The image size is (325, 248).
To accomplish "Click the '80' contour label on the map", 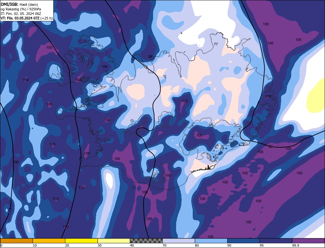I will click(271, 147).
